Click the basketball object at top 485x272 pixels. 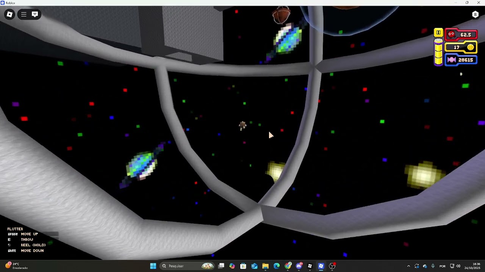pyautogui.click(x=281, y=15)
